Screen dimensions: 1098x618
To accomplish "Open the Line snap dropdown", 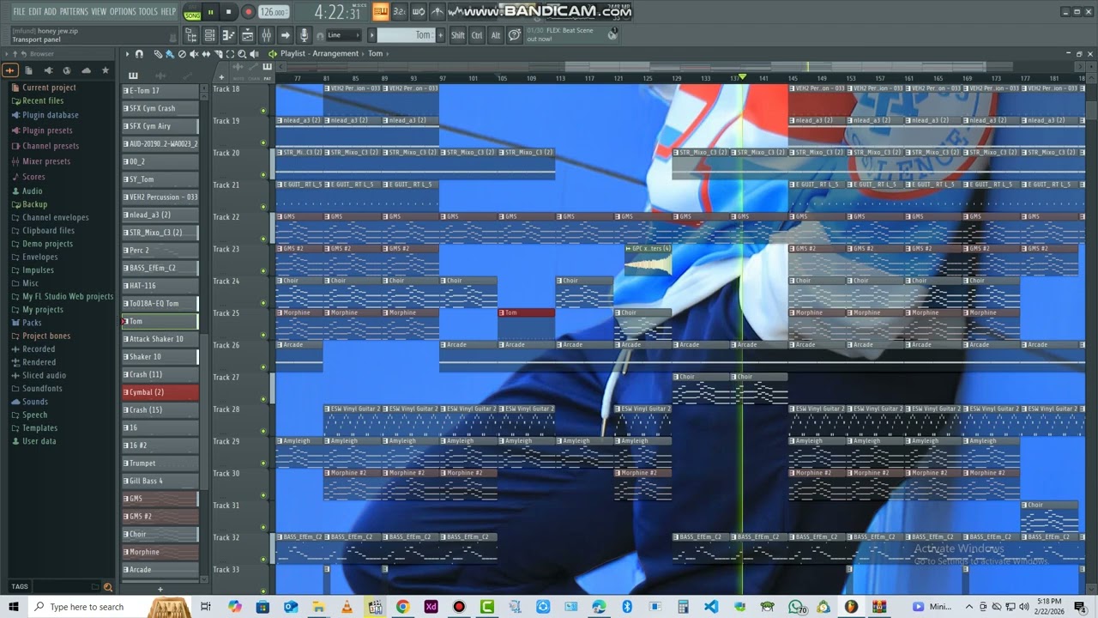I will 344,35.
